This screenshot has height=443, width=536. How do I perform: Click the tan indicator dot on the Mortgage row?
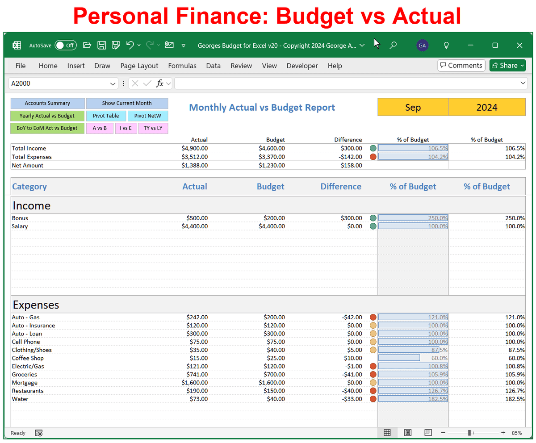tap(373, 383)
